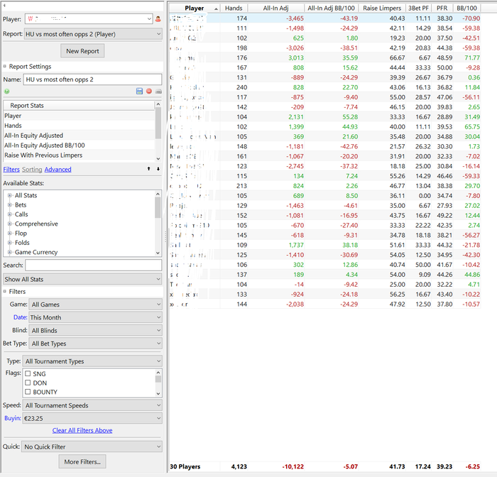The height and width of the screenshot is (477, 497).
Task: Click the green status icon below Name
Action: [6, 92]
